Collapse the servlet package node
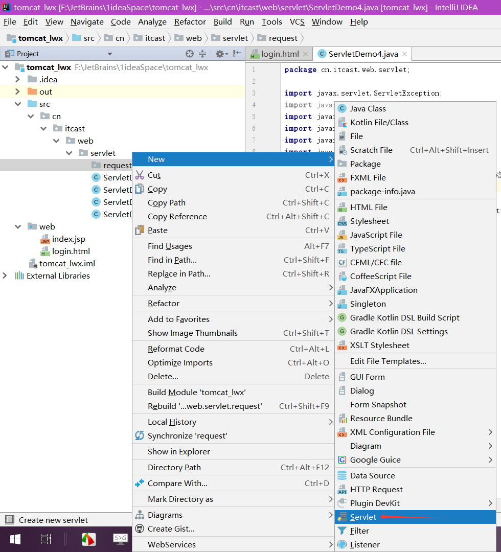Image resolution: width=501 pixels, height=552 pixels. (69, 153)
